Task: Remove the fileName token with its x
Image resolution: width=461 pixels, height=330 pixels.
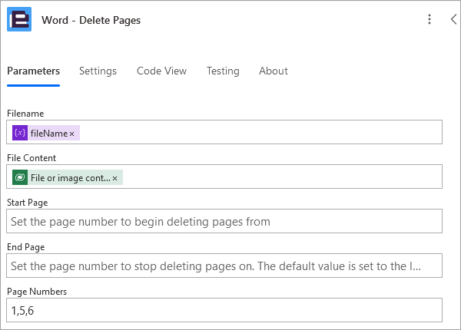Action: (71, 134)
